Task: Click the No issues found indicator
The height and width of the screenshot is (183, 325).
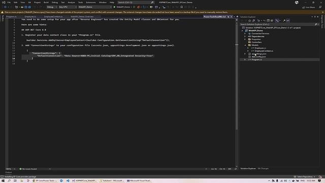Action: [x=28, y=169]
